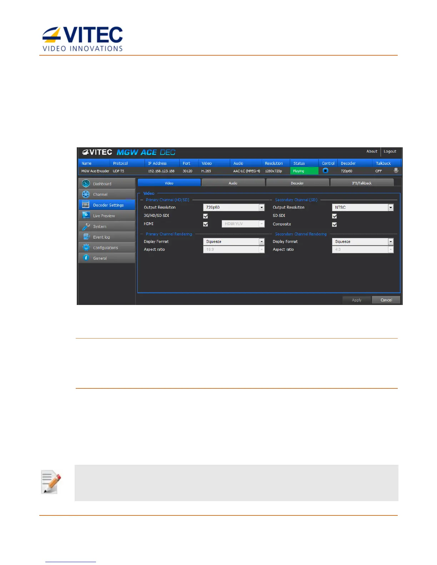Switch to the Decoder tab
The width and height of the screenshot is (437, 565).
pyautogui.click(x=297, y=183)
